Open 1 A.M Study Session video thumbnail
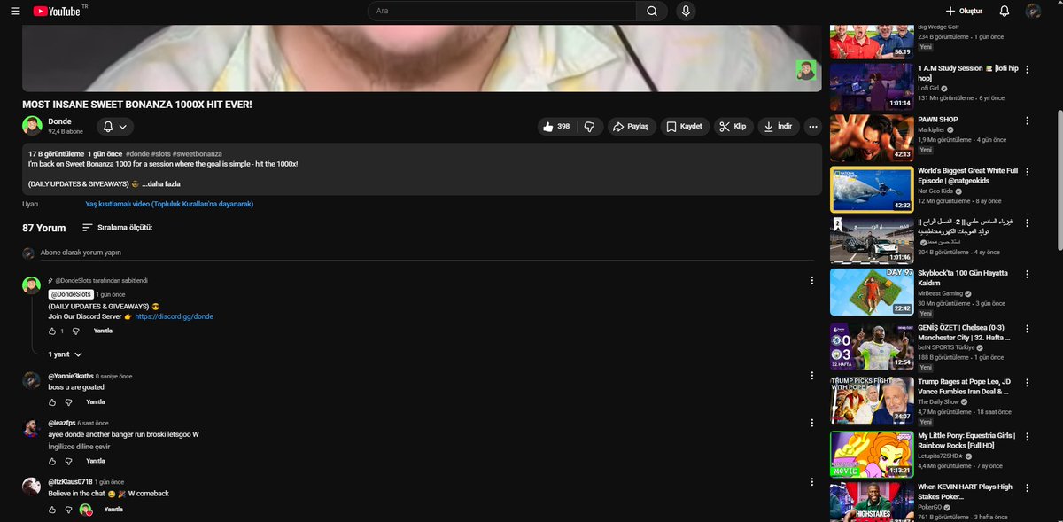The image size is (1063, 522). pos(871,85)
